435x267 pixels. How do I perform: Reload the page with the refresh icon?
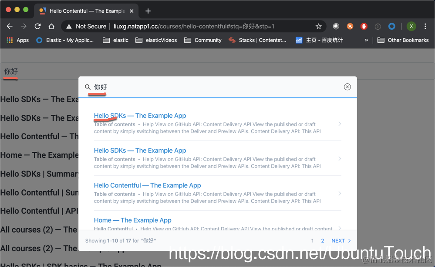[x=37, y=26]
